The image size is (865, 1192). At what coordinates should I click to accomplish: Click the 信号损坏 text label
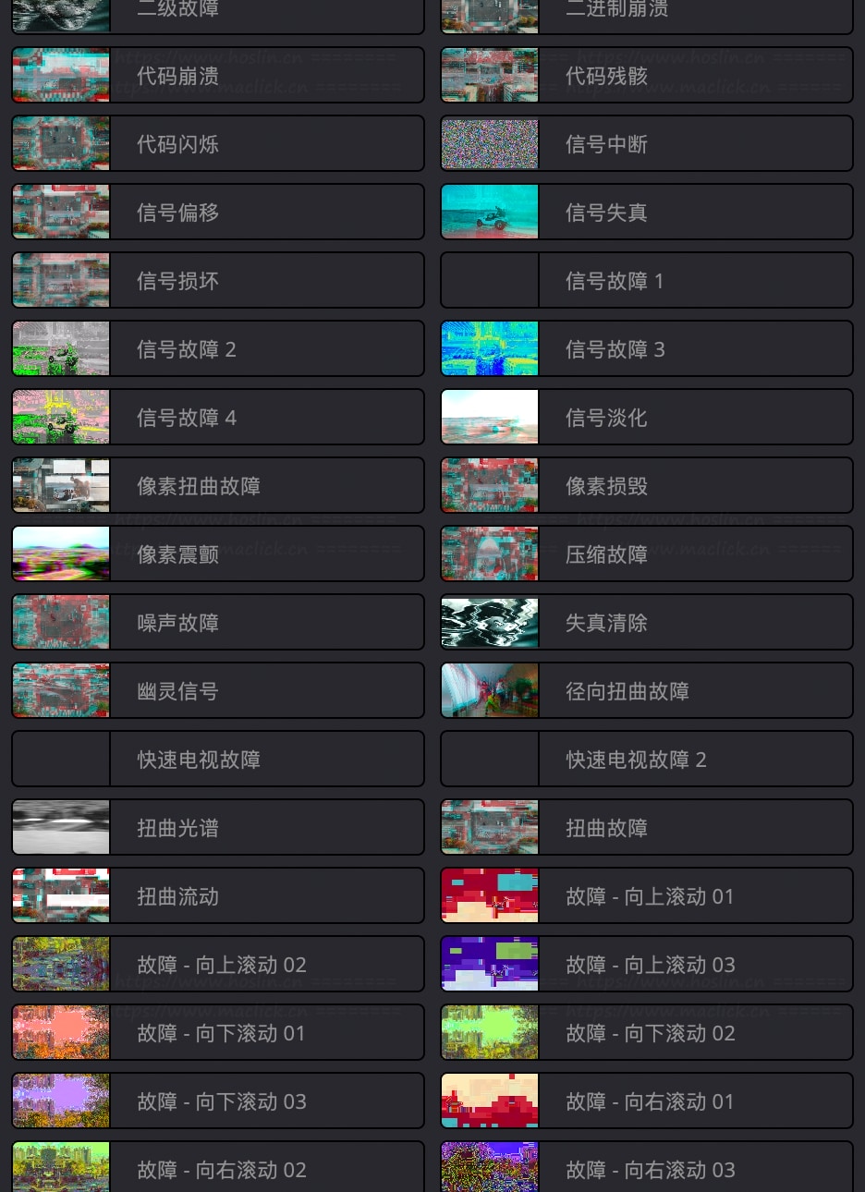click(x=177, y=281)
